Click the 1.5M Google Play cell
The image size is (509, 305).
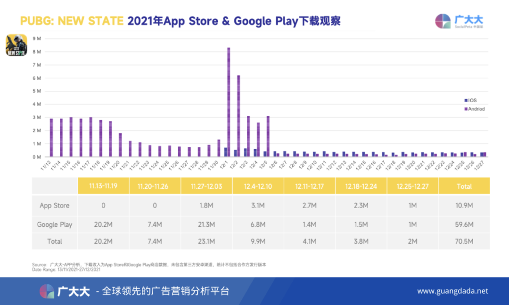pos(361,225)
